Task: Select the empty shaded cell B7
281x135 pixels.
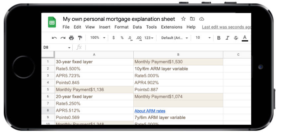Action: [x=178, y=104]
